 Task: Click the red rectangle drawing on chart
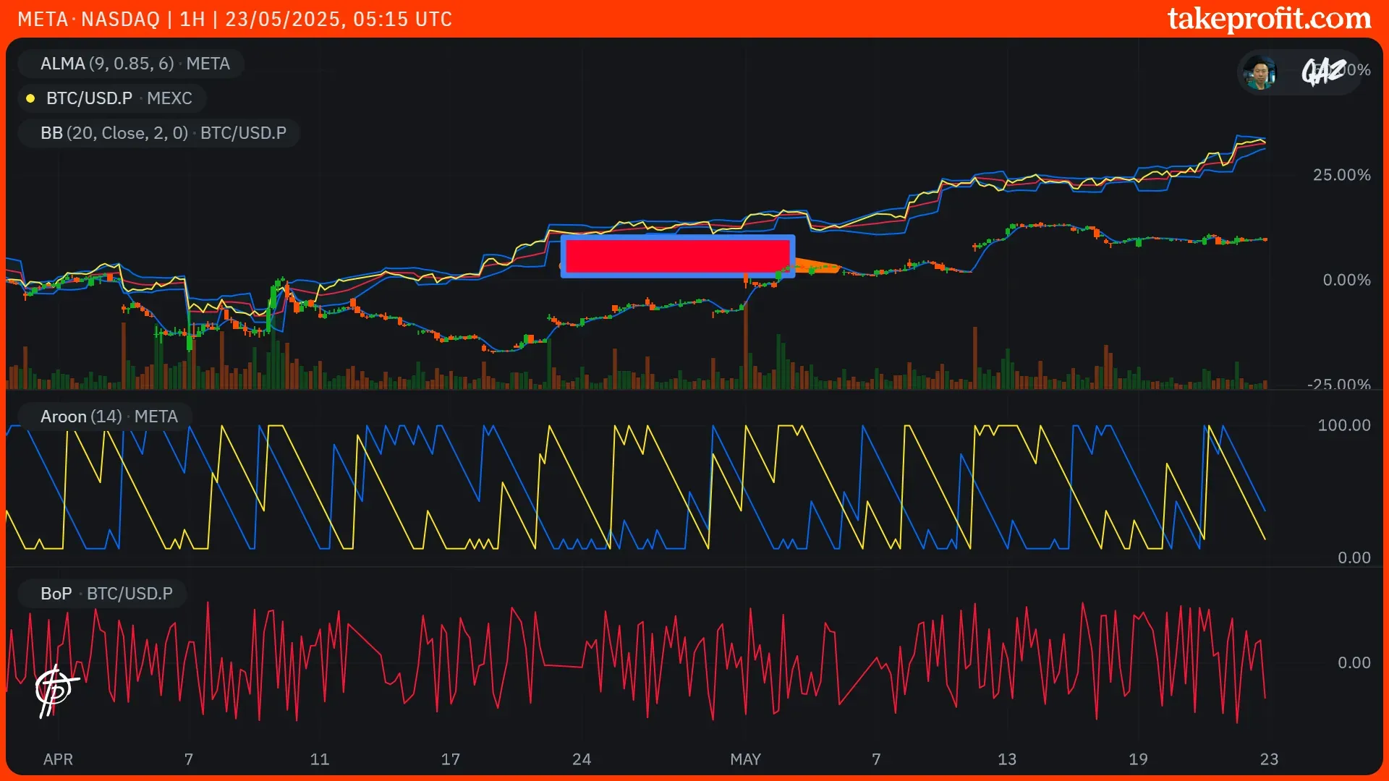pyautogui.click(x=677, y=256)
